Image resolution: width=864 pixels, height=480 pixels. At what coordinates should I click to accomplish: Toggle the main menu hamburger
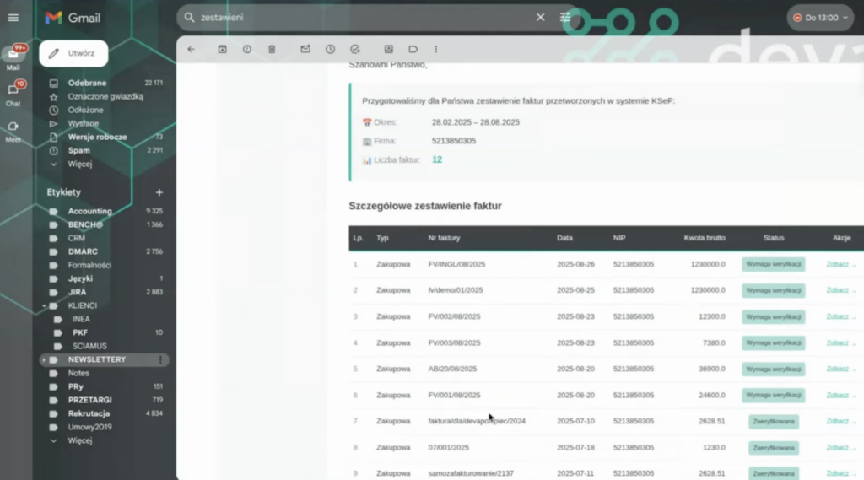(13, 17)
